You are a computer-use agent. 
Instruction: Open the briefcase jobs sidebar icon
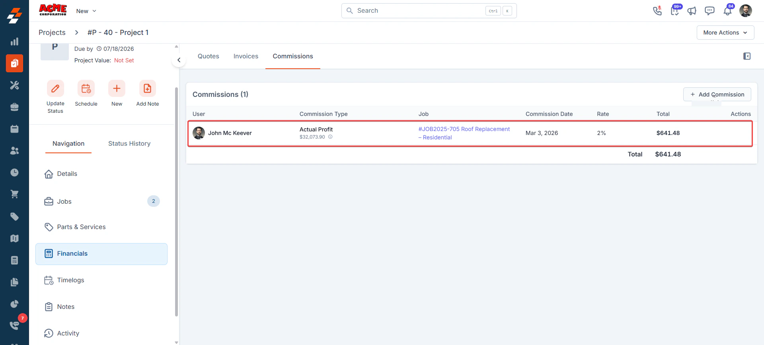point(14,107)
